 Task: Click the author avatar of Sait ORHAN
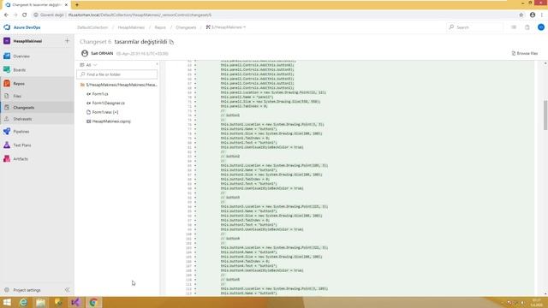click(85, 53)
